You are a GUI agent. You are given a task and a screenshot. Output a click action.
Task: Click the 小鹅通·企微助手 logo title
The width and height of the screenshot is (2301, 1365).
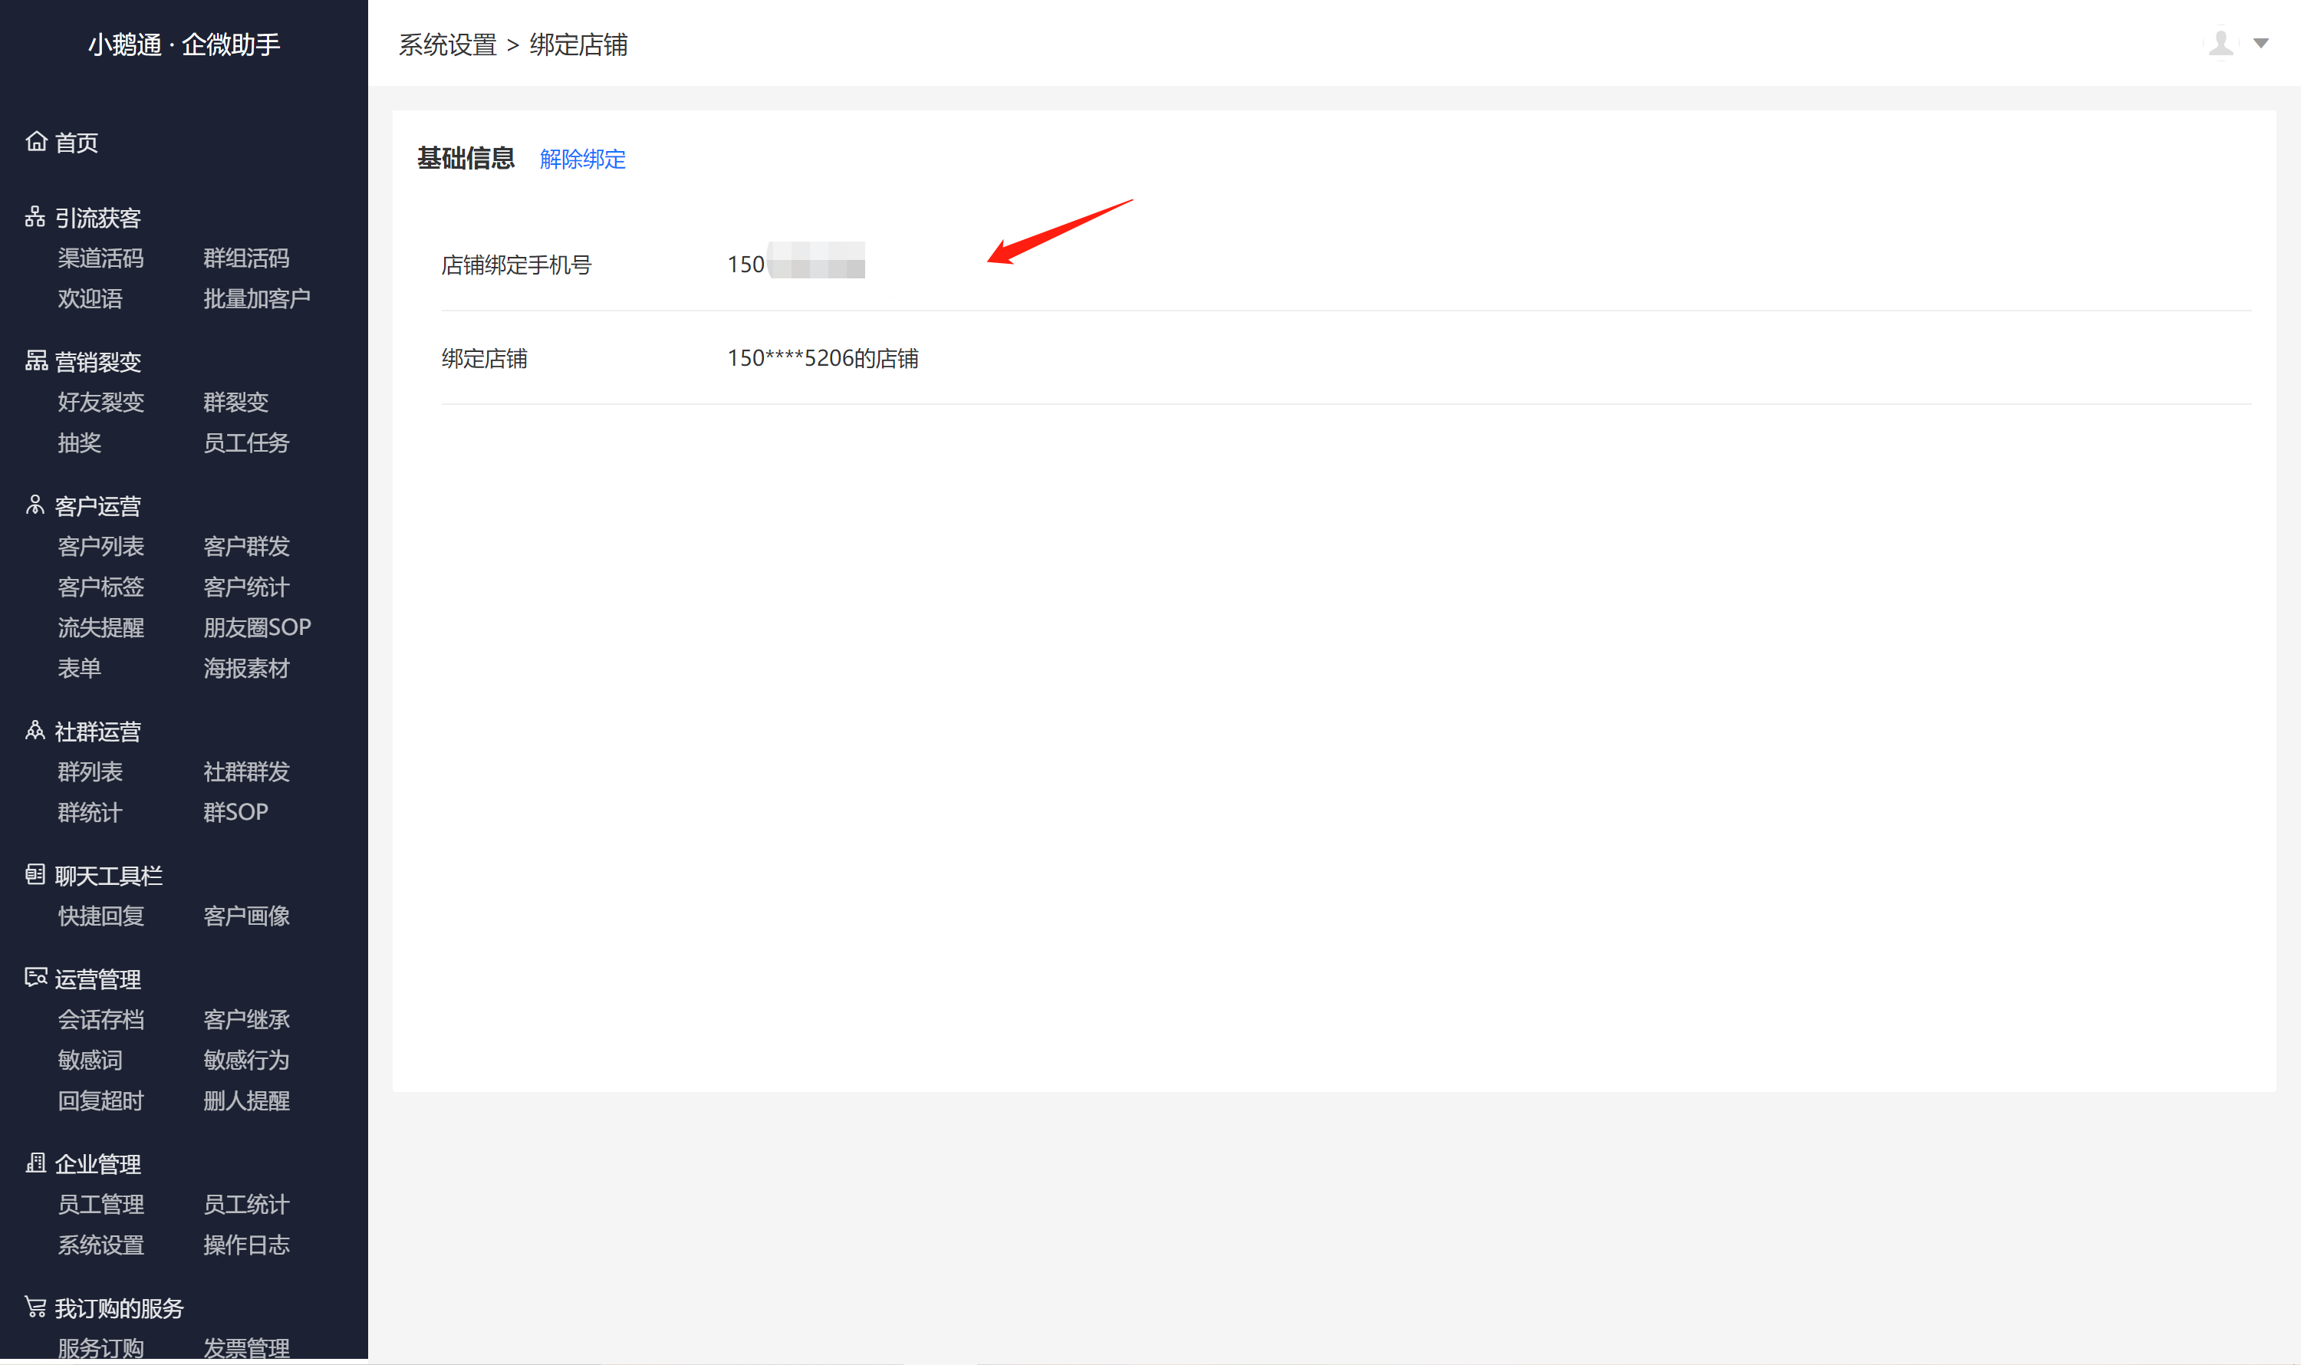tap(184, 45)
